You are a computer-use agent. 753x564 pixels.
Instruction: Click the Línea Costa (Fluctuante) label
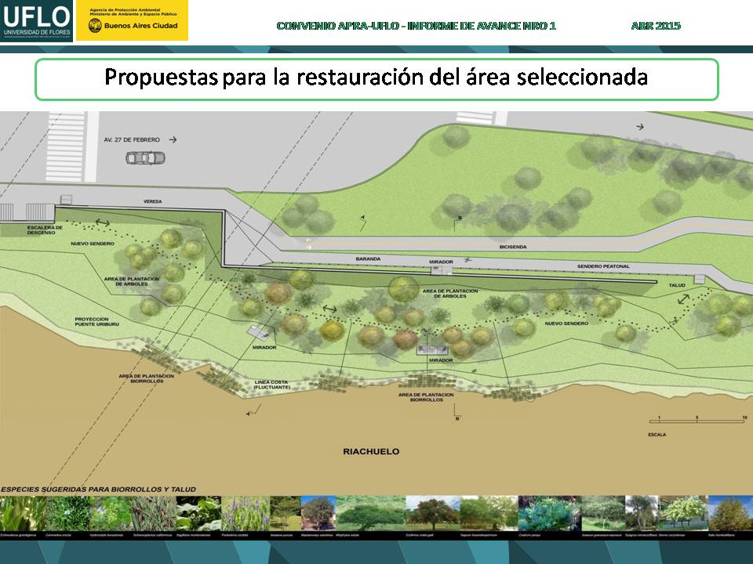pos(271,385)
